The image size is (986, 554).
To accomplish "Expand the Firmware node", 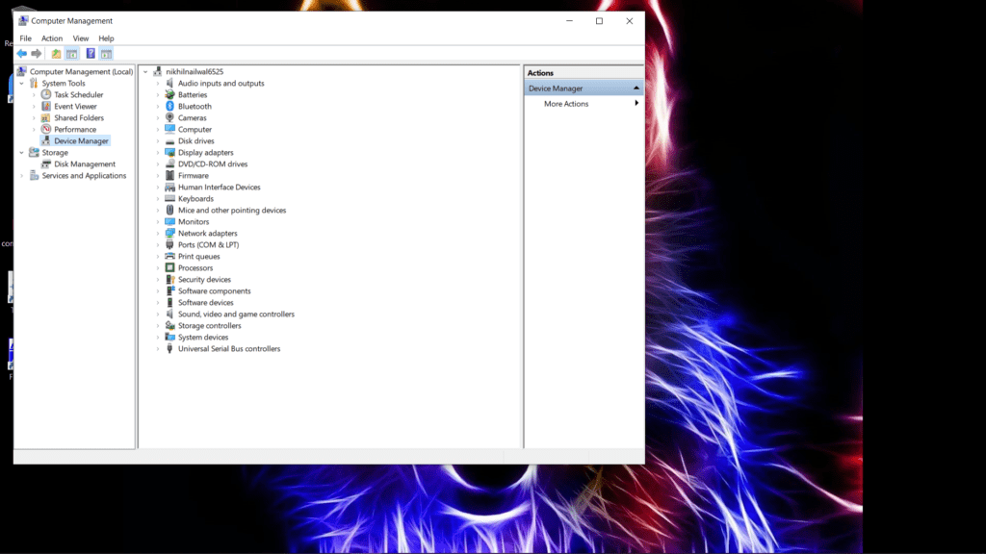I will pyautogui.click(x=158, y=176).
